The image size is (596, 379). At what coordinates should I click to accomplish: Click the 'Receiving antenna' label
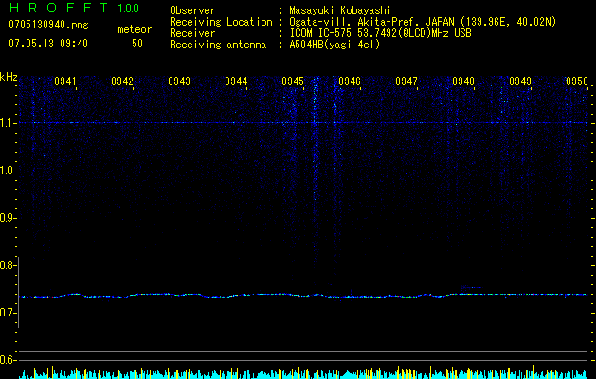pyautogui.click(x=218, y=45)
